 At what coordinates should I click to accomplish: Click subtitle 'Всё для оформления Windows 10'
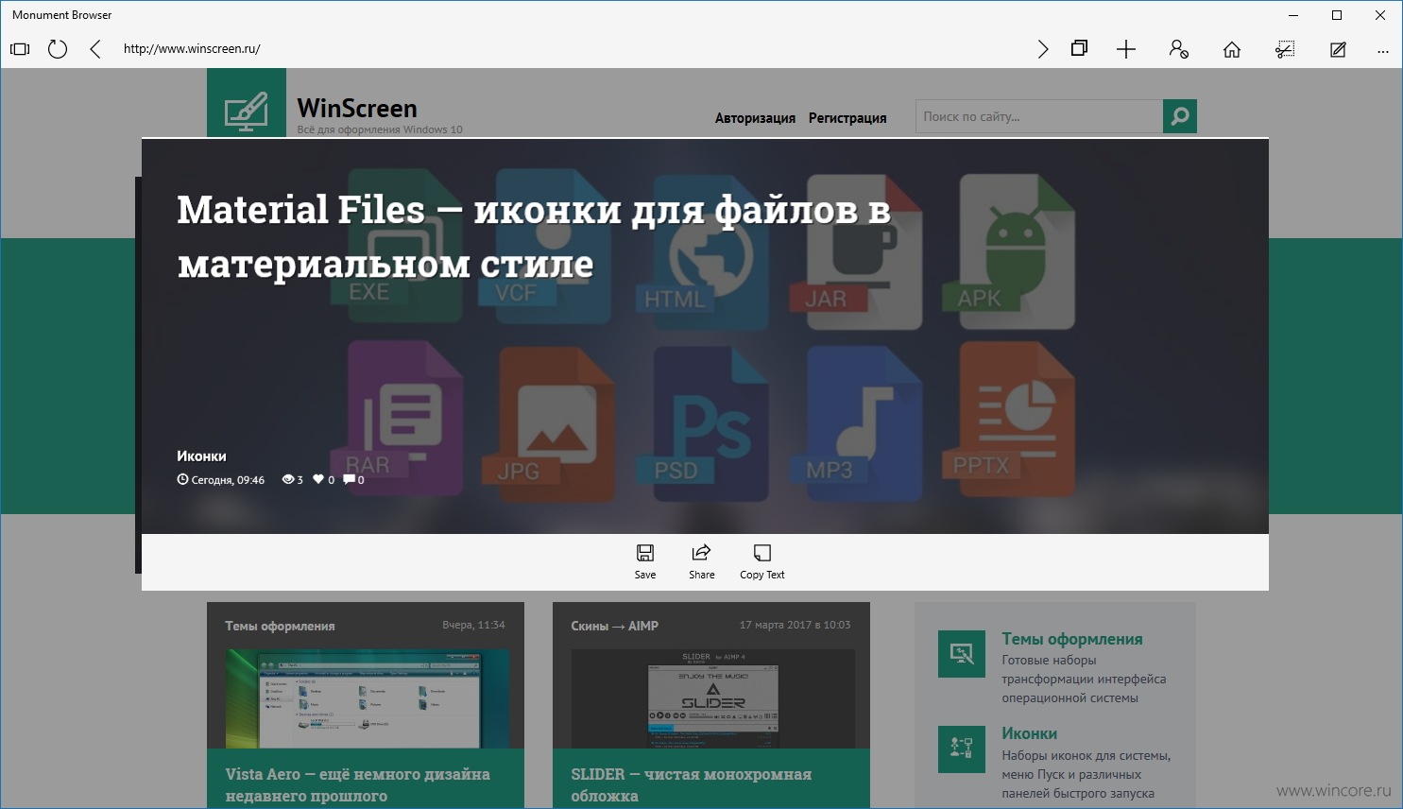tap(380, 129)
